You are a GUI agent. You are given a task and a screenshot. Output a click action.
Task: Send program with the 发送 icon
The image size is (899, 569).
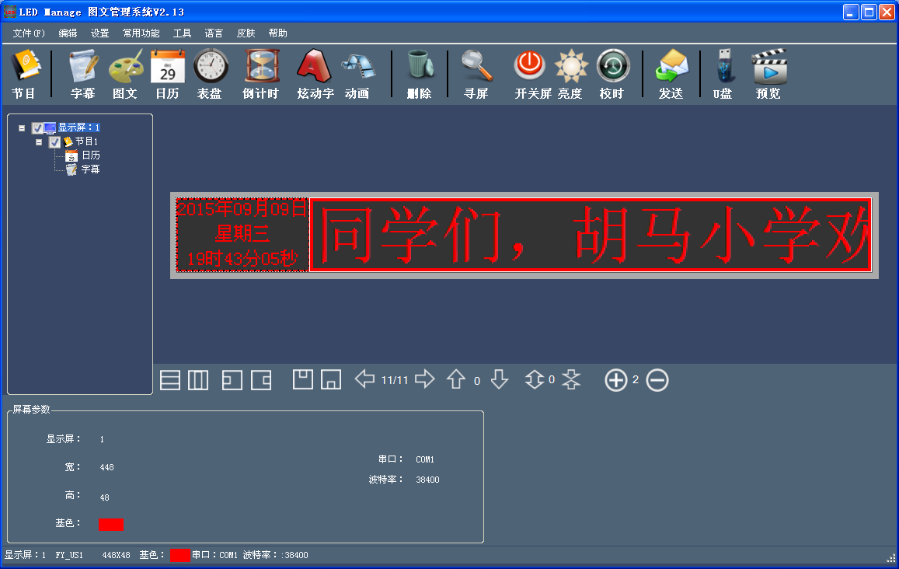click(671, 68)
